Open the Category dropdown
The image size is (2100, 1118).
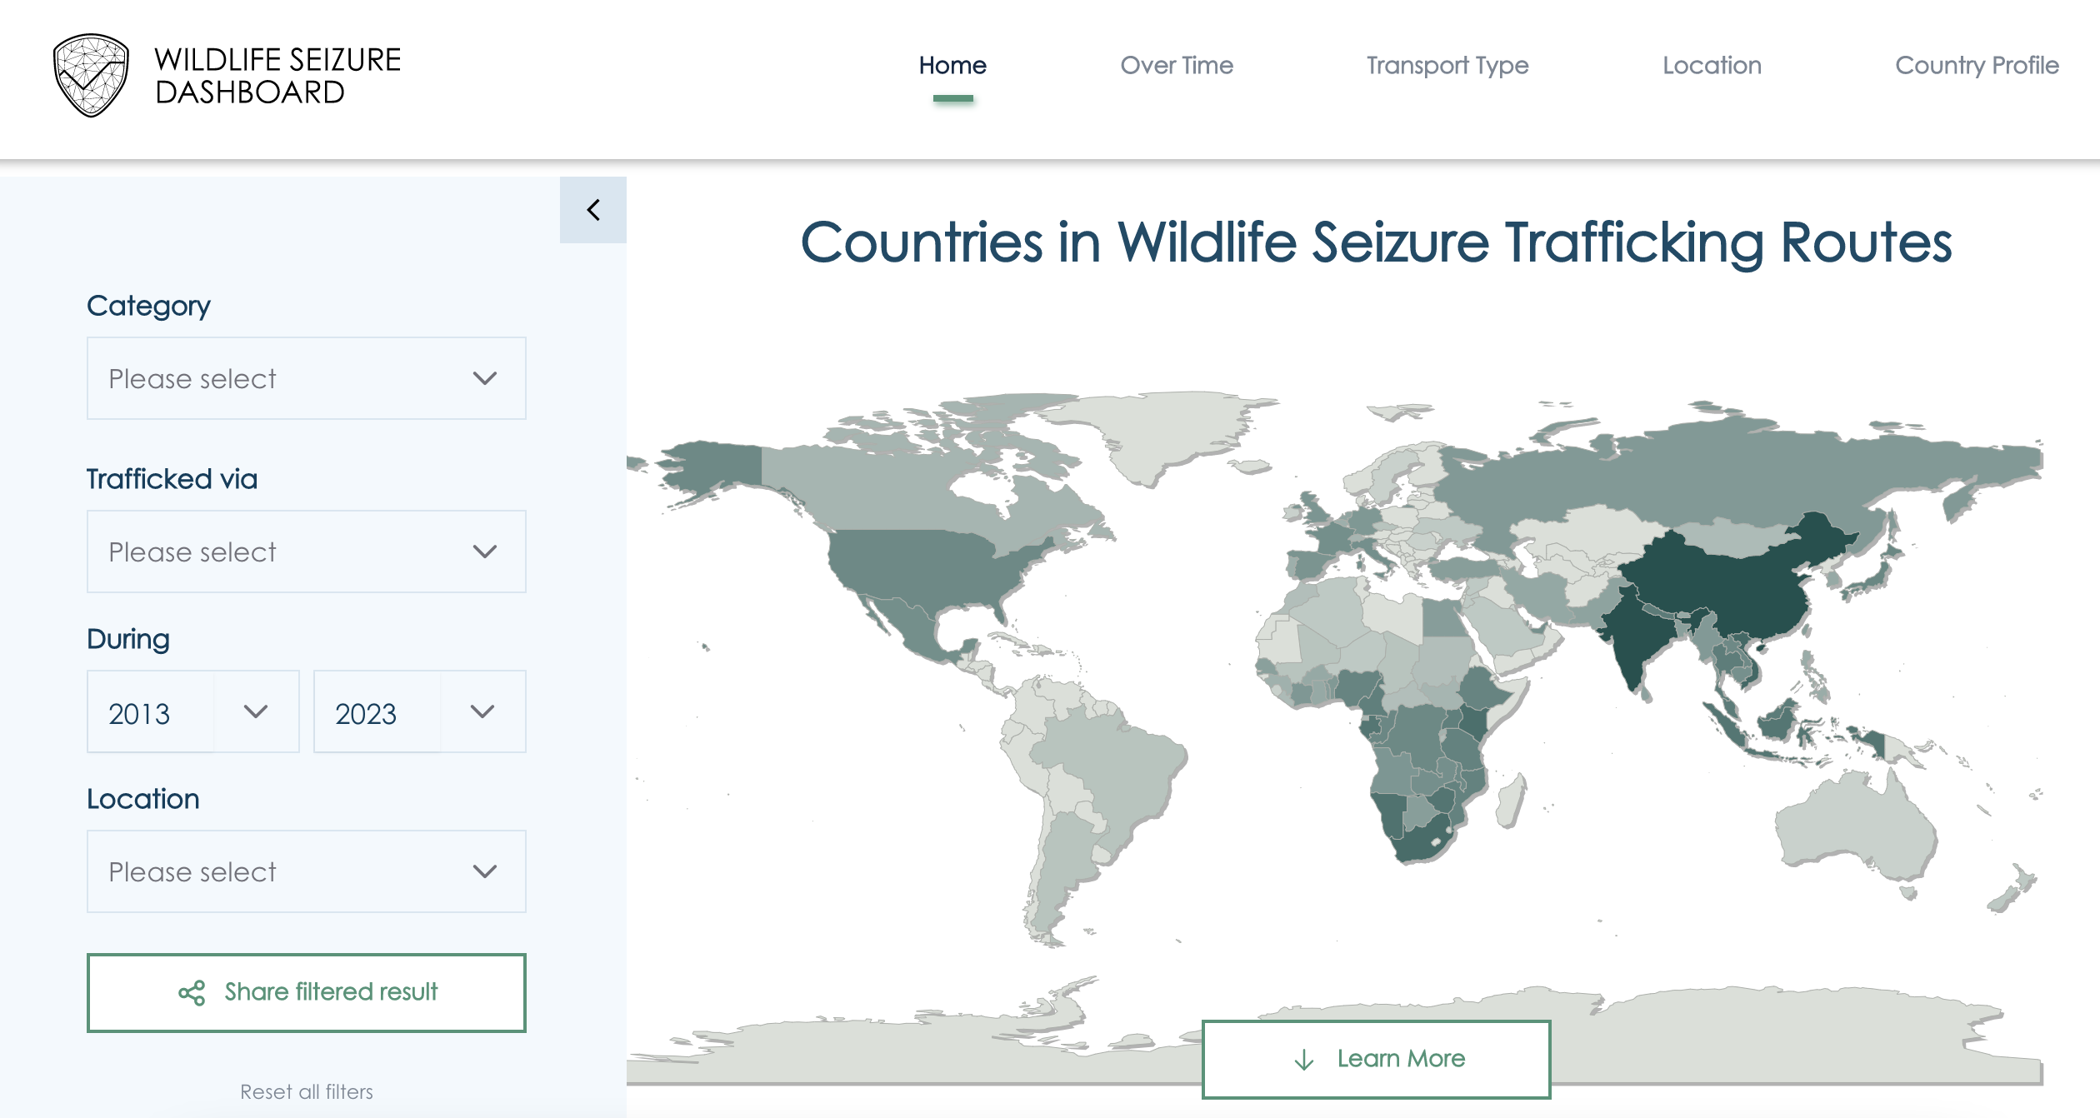(307, 378)
